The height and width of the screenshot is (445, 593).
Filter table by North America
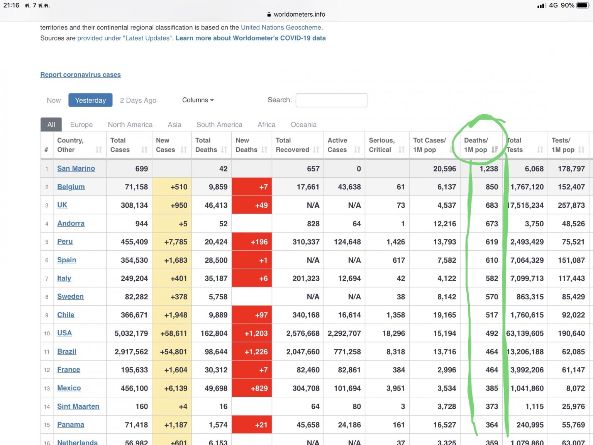(x=130, y=125)
